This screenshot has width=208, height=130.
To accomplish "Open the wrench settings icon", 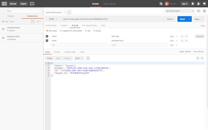I will (x=199, y=4).
